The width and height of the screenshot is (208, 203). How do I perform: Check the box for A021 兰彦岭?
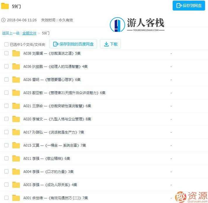(6, 106)
